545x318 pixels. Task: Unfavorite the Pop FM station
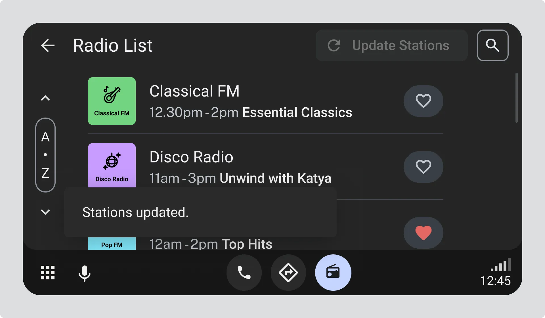coord(423,233)
